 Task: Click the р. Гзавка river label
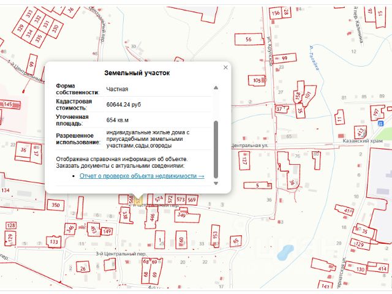[x=314, y=58]
